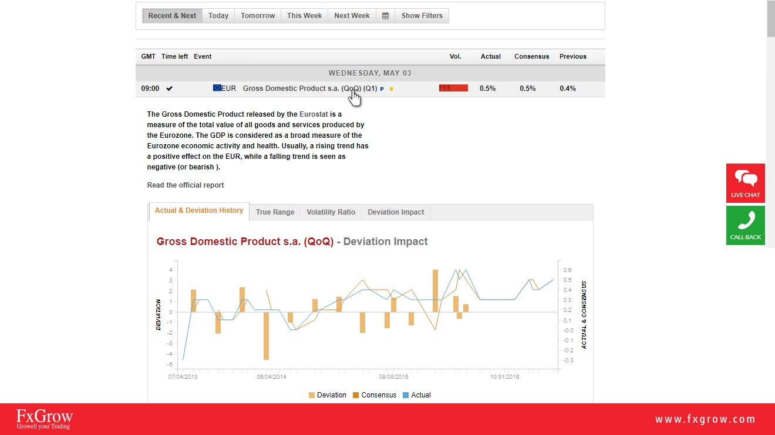Toggle the Deviation series in chart legend
Viewport: 775px width, 435px height.
[x=328, y=395]
